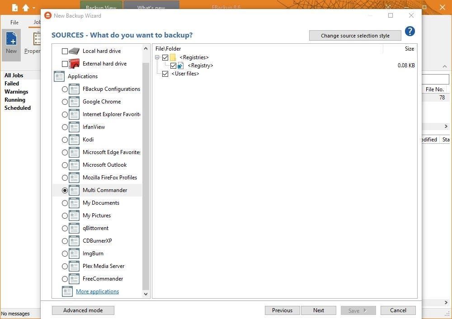Click the CDBurnerXP plugin icon
452x319 pixels.
(74, 241)
